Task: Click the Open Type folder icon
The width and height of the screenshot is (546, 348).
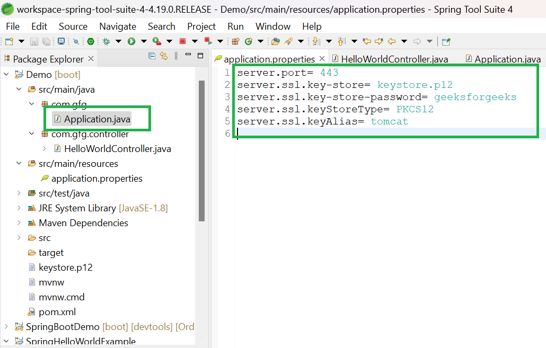Action: 276,41
